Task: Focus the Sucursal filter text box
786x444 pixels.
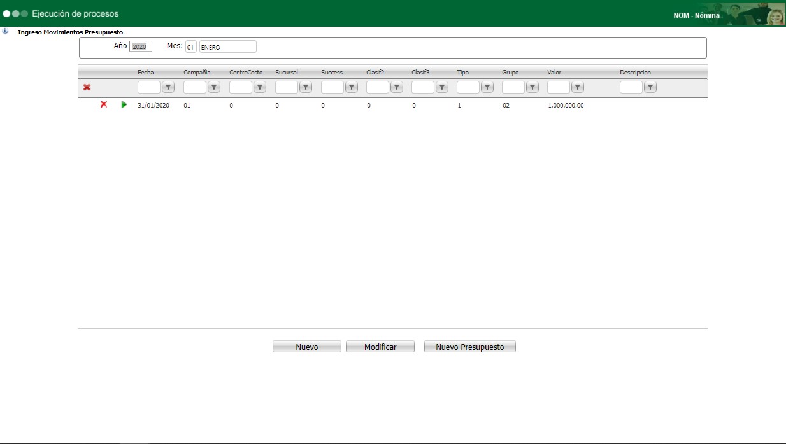Action: pyautogui.click(x=287, y=87)
